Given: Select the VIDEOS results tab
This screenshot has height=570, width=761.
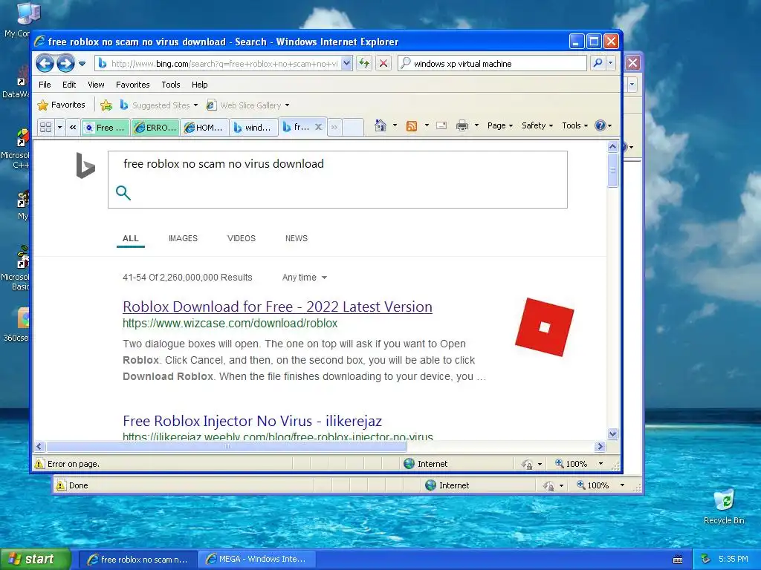Looking at the screenshot, I should pos(242,238).
